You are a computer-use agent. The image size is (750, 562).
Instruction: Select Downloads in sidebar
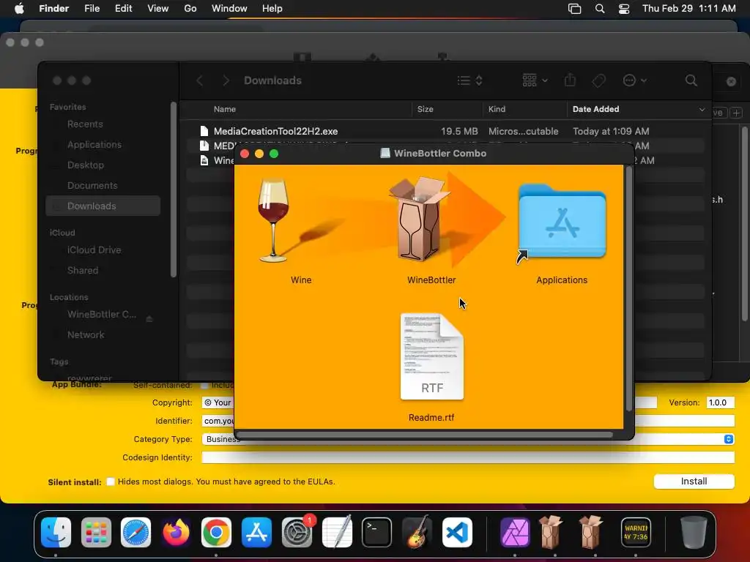pos(103,206)
